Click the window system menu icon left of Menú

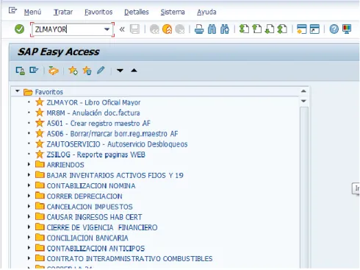(12, 11)
